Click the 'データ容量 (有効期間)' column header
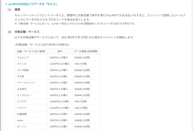The image size is (193, 131). tap(86, 51)
